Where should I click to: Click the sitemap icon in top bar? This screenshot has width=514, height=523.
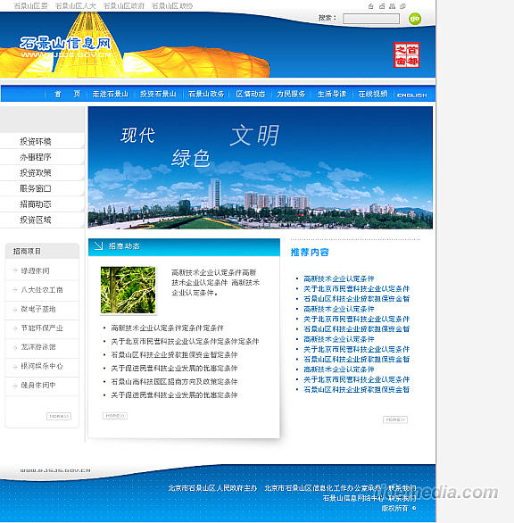pyautogui.click(x=393, y=6)
